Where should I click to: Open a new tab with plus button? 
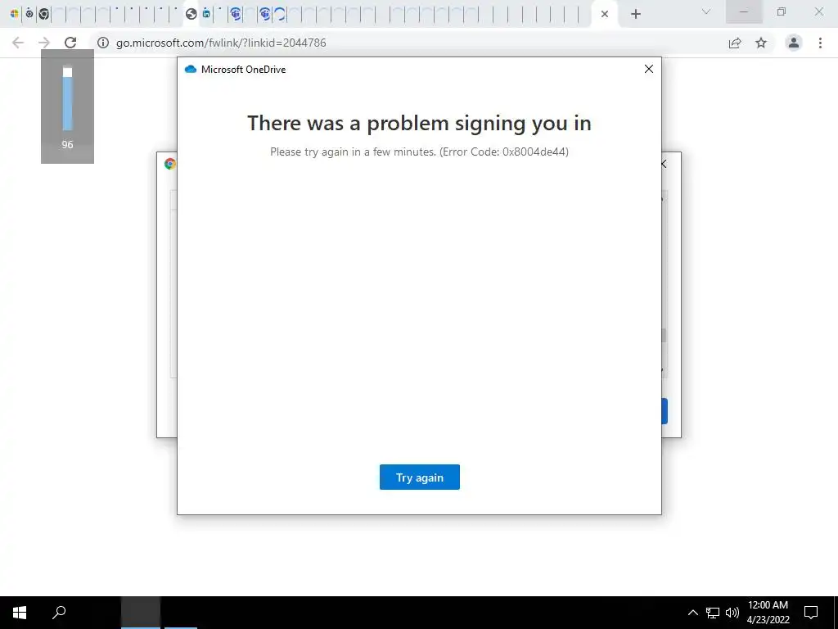pos(635,14)
